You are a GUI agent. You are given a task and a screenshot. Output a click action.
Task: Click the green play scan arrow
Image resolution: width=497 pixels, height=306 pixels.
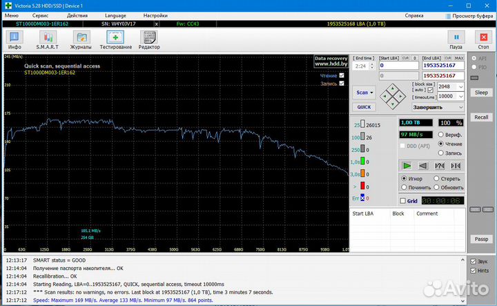(407, 166)
